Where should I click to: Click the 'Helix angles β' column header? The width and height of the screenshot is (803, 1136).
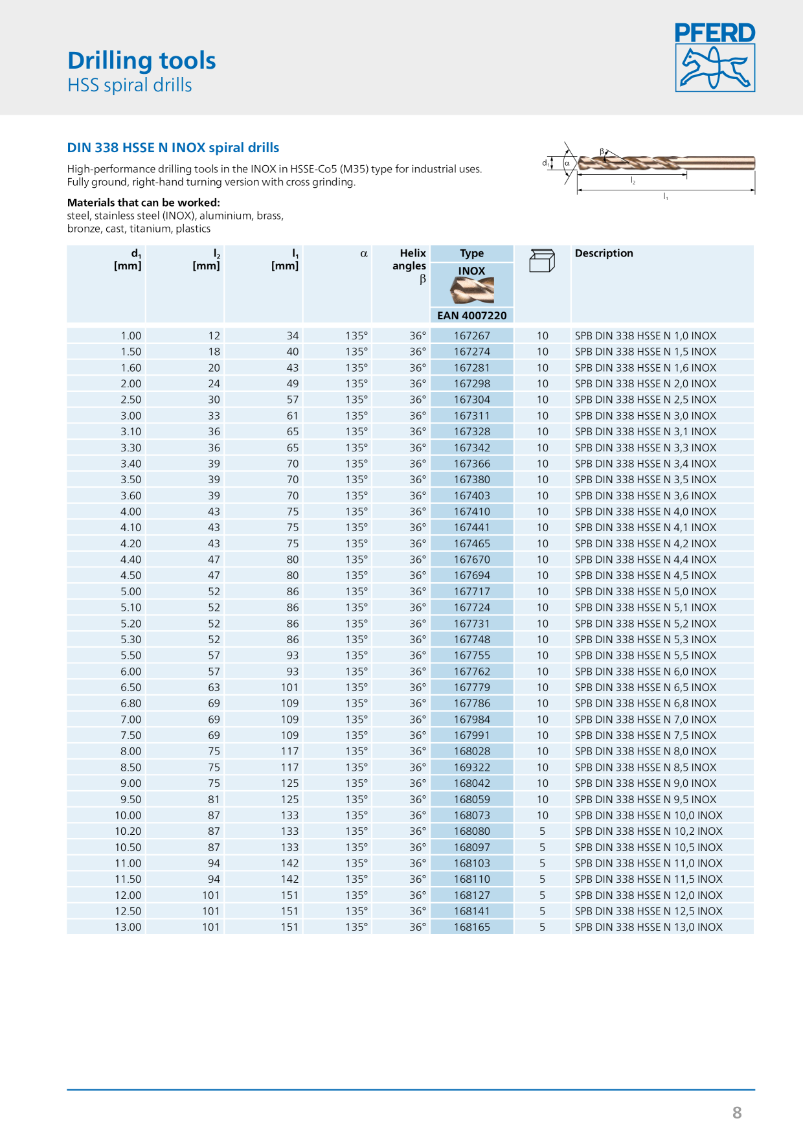click(409, 266)
